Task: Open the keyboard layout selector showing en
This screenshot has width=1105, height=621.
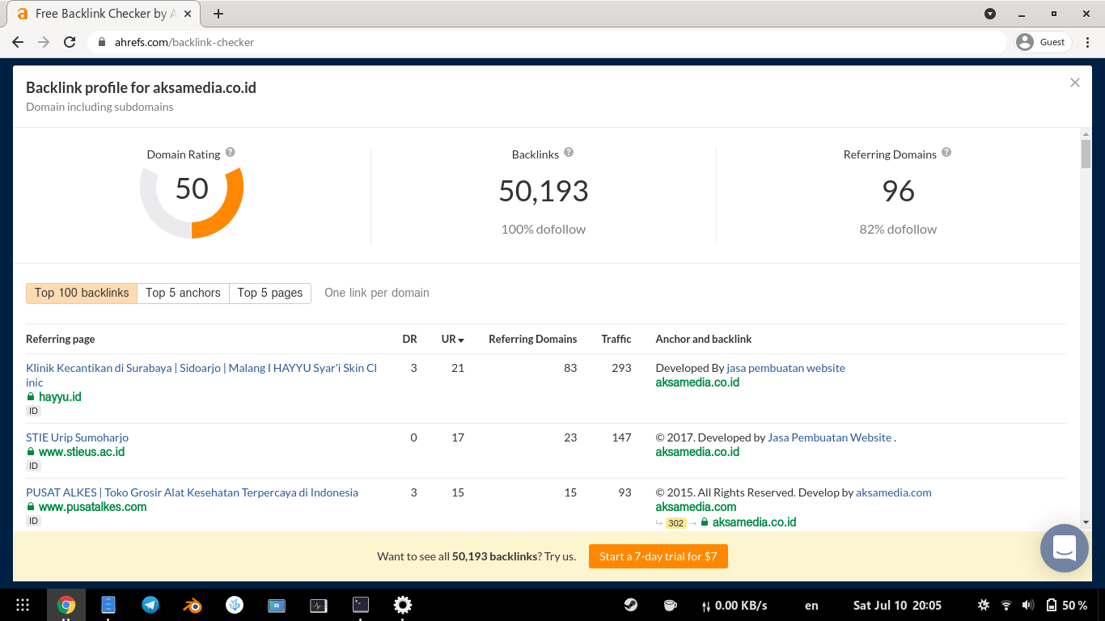Action: pos(811,604)
